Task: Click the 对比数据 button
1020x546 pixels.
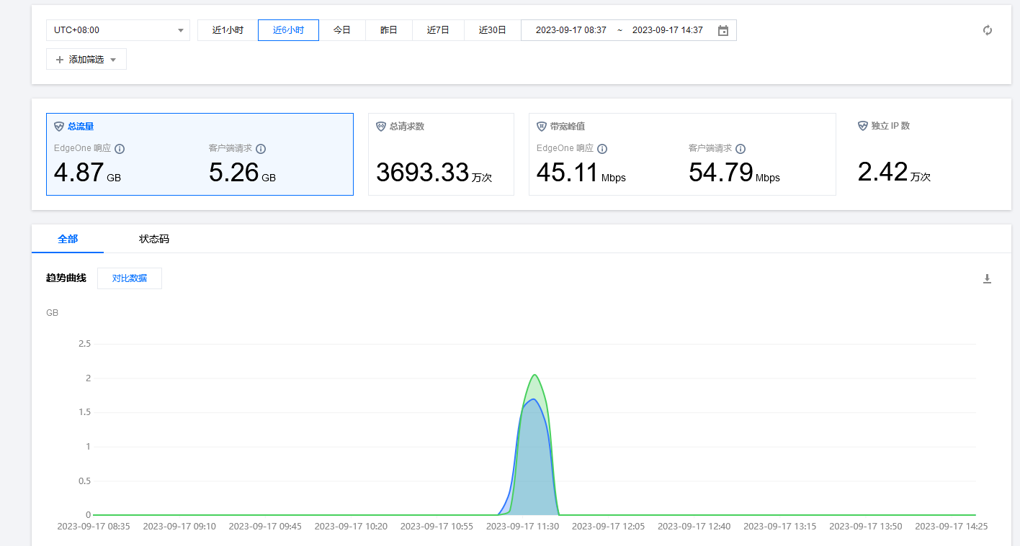Action: tap(130, 278)
